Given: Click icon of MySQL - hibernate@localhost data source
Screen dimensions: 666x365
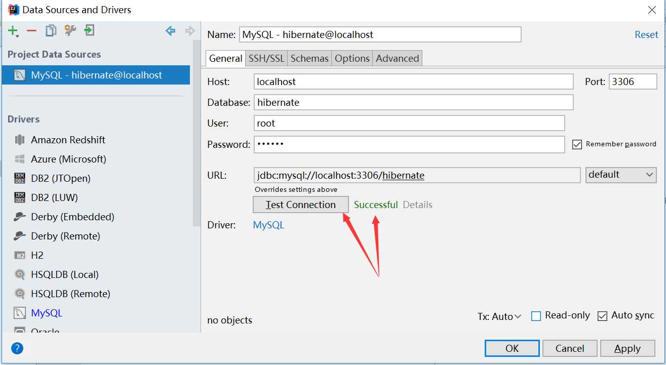Looking at the screenshot, I should (x=20, y=75).
